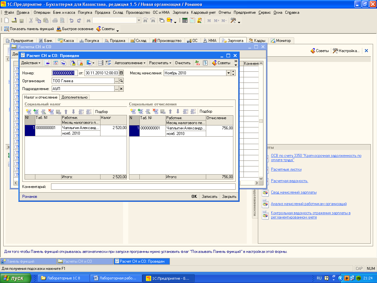Open the Зарплата menu
This screenshot has width=377, height=283.
coord(180,12)
